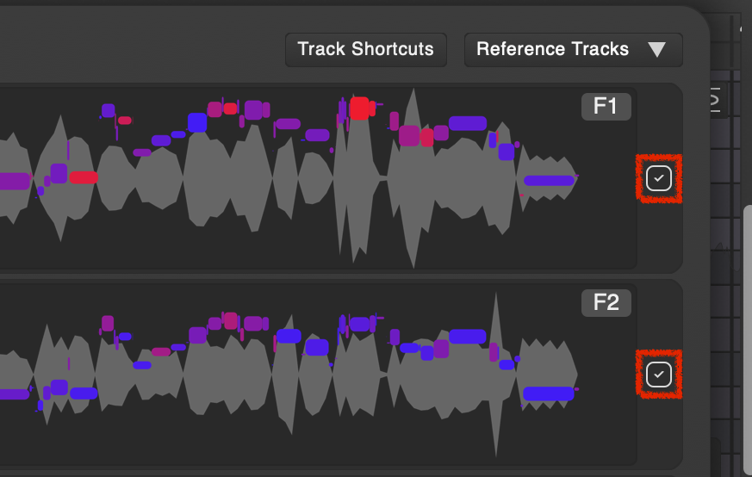The width and height of the screenshot is (752, 477).
Task: Uncheck the F2 track checkbox
Action: tap(659, 375)
